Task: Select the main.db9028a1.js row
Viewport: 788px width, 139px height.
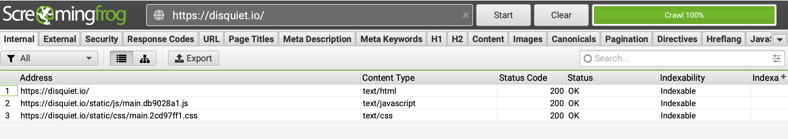Action: tap(394, 103)
